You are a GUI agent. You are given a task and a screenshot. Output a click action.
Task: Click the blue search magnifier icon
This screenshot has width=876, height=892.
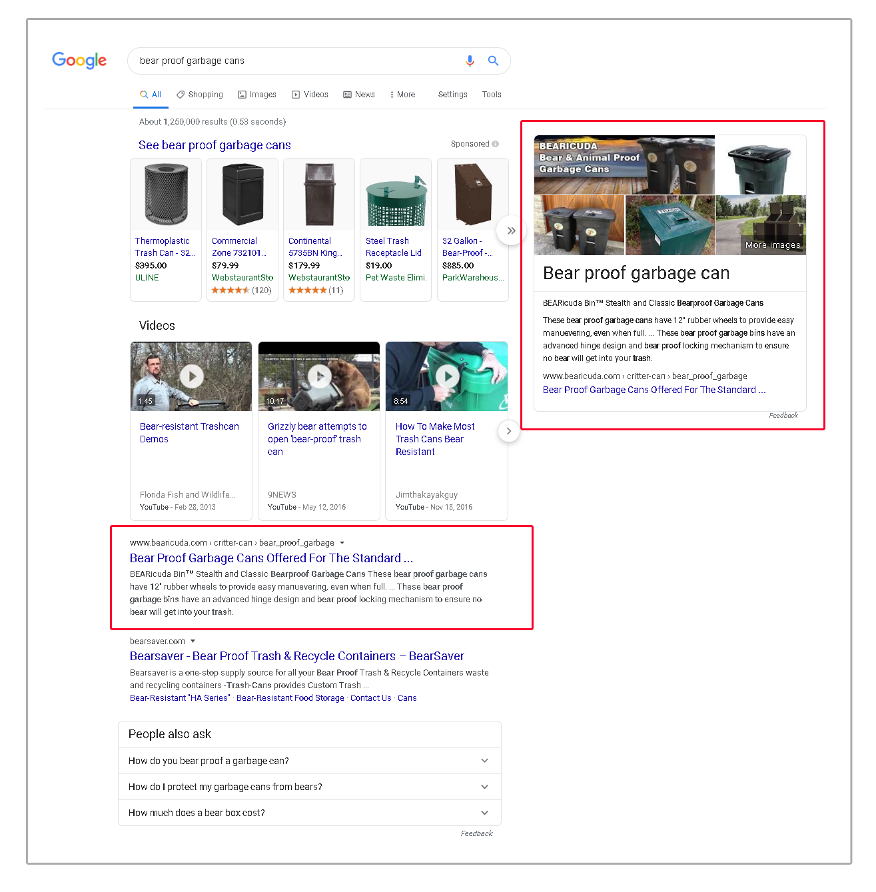pos(493,61)
